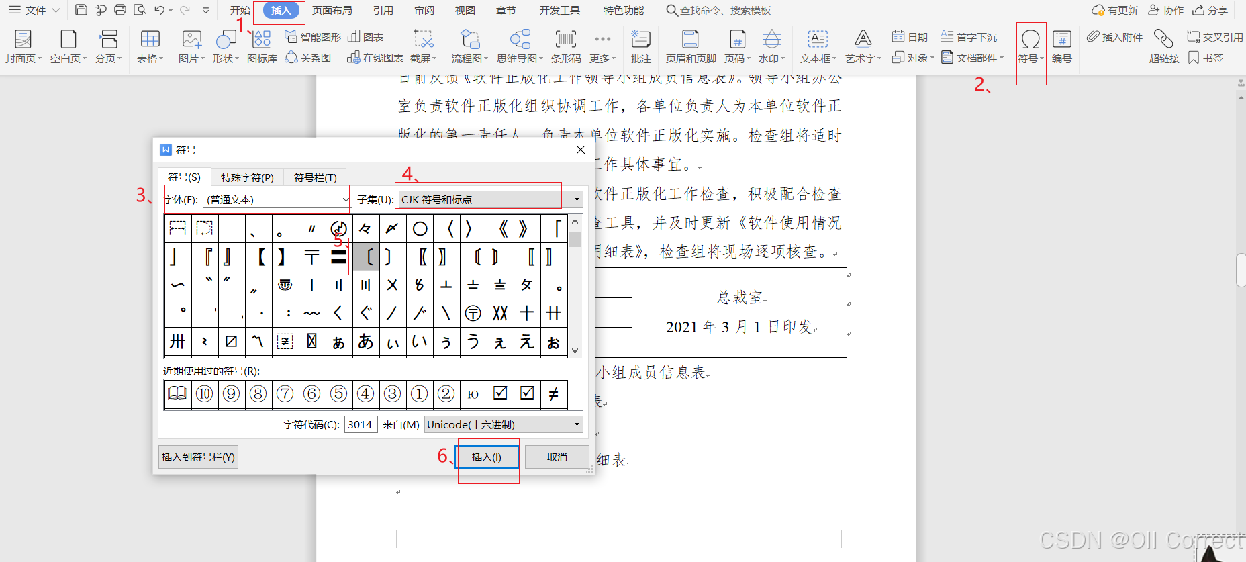Pick the recently used ≠ symbol
1246x562 pixels.
coord(554,394)
